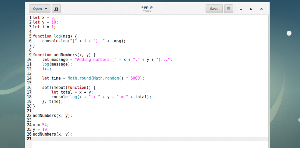Viewport: 300px width, 148px height.
Task: Close the app.js editor window
Action: click(x=261, y=9)
